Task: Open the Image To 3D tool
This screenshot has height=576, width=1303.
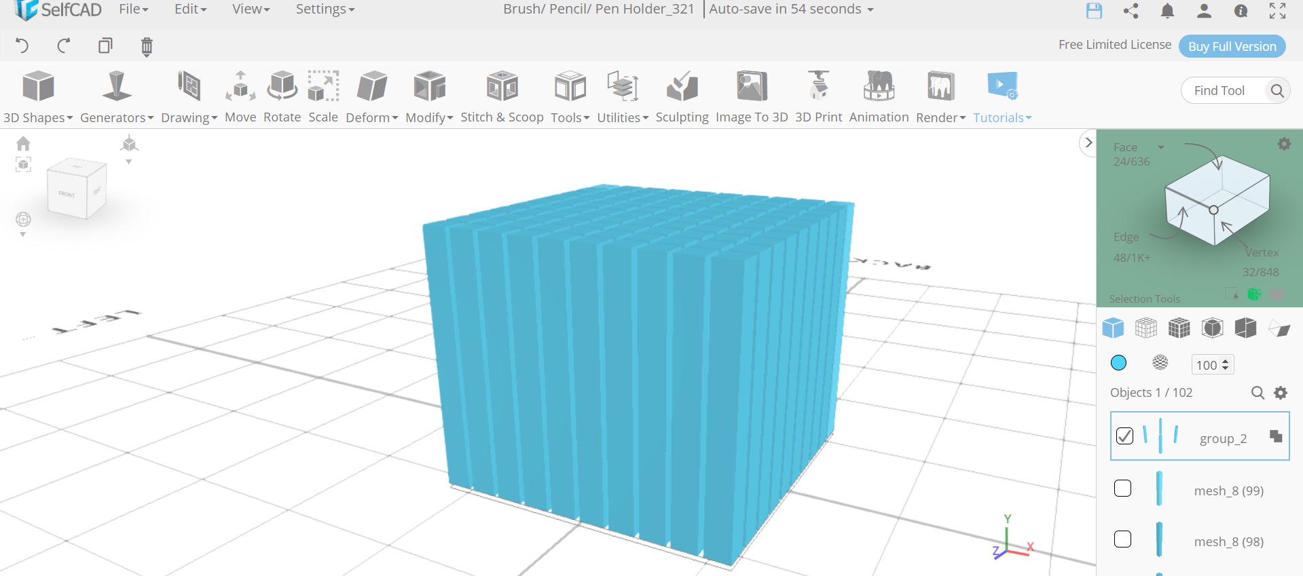Action: coord(752,97)
